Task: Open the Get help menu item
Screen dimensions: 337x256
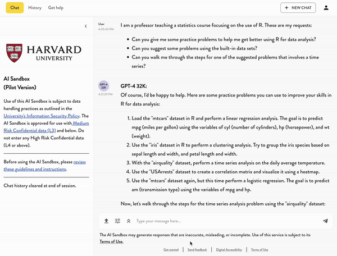Action: [56, 8]
